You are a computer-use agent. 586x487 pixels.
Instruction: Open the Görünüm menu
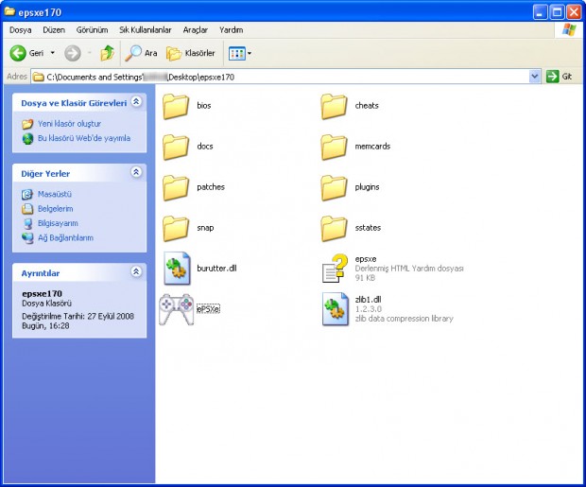pyautogui.click(x=92, y=30)
